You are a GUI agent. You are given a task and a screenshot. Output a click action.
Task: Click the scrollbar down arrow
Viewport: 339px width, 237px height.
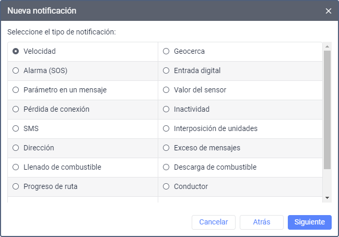(x=327, y=198)
